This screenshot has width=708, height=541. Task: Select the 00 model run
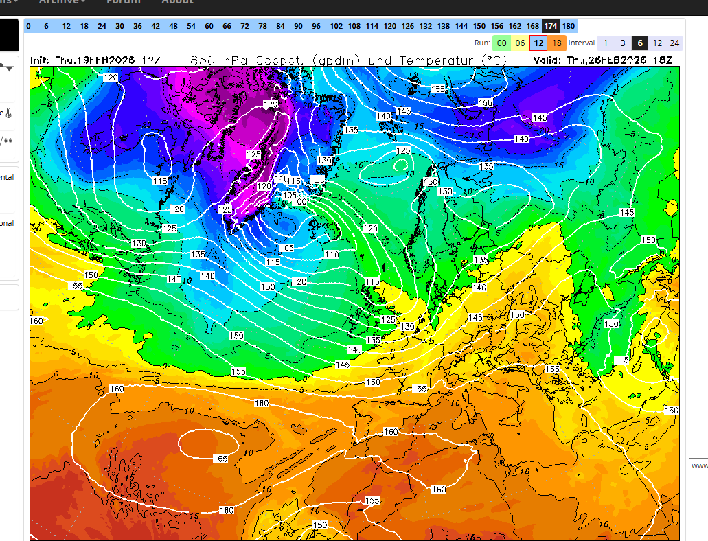pyautogui.click(x=502, y=43)
